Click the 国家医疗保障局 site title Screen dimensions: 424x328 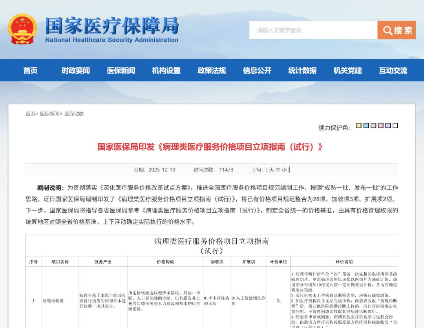(x=112, y=26)
